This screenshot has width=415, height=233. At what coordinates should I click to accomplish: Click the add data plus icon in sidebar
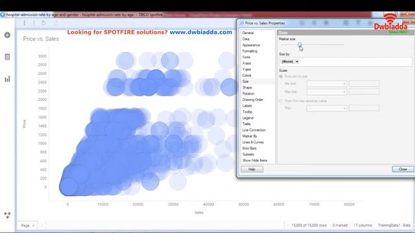tap(7, 35)
